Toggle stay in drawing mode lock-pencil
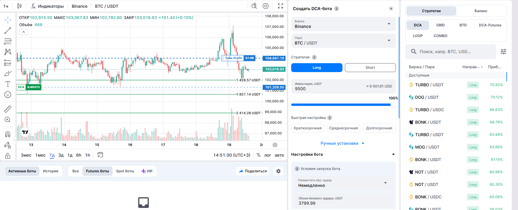Image resolution: width=518 pixels, height=210 pixels. pos(8,145)
